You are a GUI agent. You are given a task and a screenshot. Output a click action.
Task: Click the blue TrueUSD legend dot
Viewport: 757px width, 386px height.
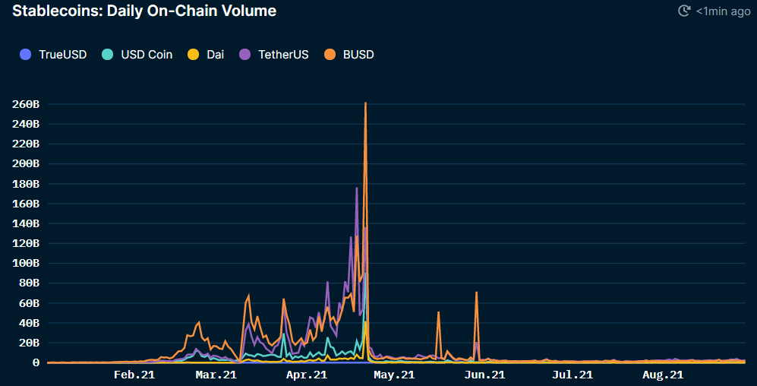[26, 55]
